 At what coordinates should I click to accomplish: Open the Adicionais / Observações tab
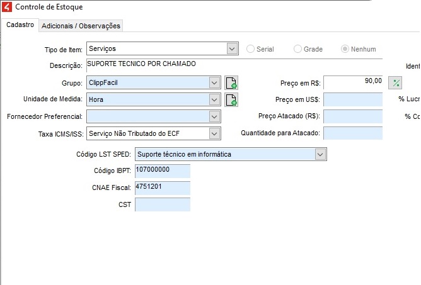click(x=81, y=26)
